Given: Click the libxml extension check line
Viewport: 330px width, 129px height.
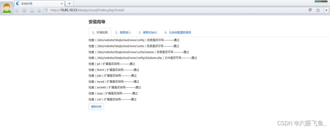Looking at the screenshot, I should [114, 70].
